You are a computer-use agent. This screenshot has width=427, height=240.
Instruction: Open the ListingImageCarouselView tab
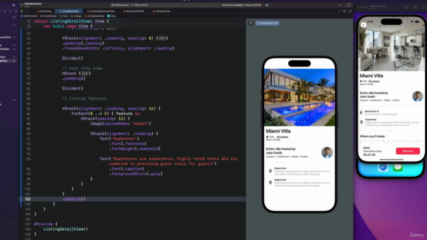click(101, 11)
